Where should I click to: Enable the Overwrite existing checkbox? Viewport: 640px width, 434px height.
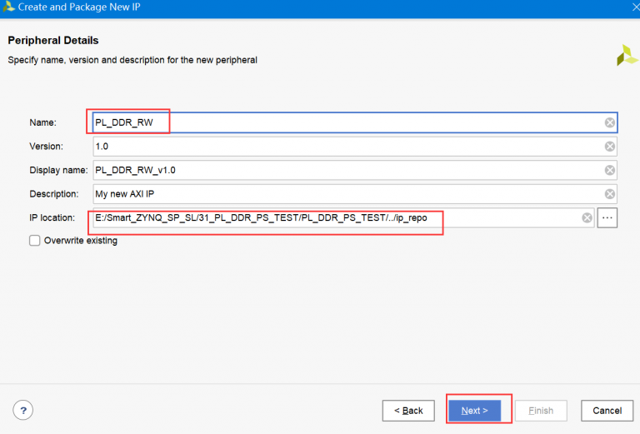point(35,241)
